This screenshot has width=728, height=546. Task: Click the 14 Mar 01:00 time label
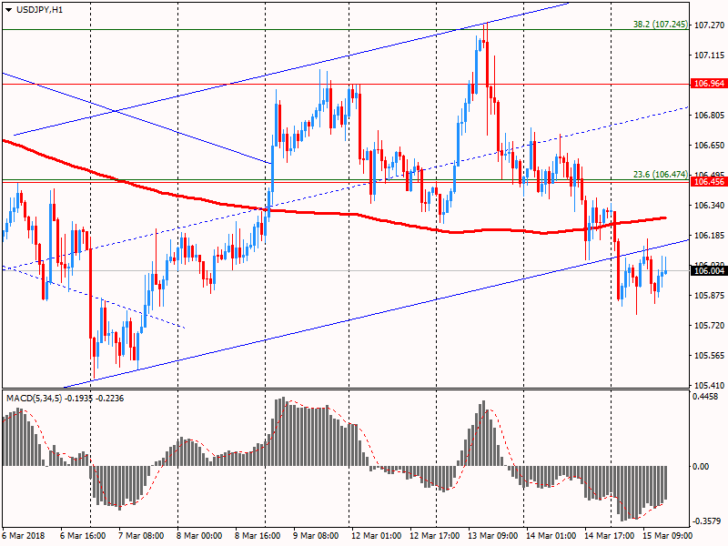(x=551, y=535)
